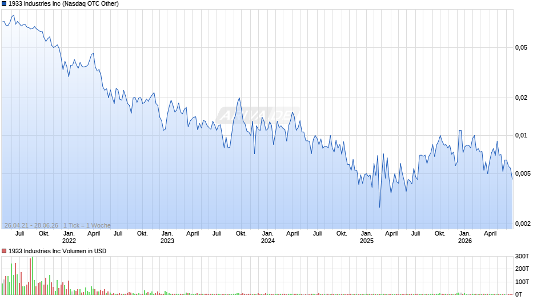
Task: Click the red volume legend square
Action: click(x=4, y=251)
